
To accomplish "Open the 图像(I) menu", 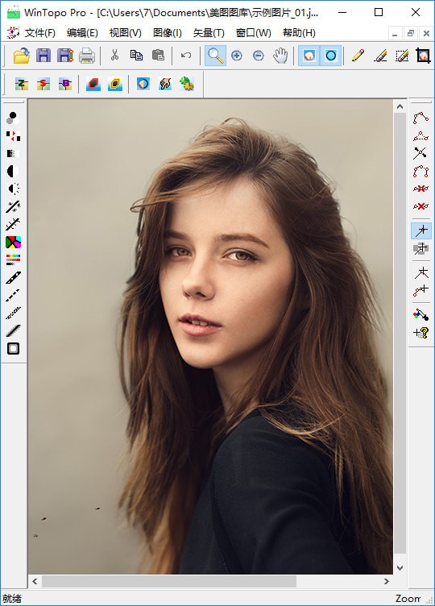I will click(x=168, y=33).
